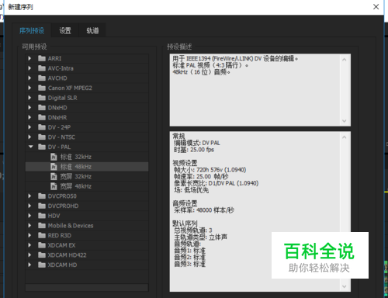Switch to the 序列预设 tab
This screenshot has height=298, width=388.
pos(32,31)
